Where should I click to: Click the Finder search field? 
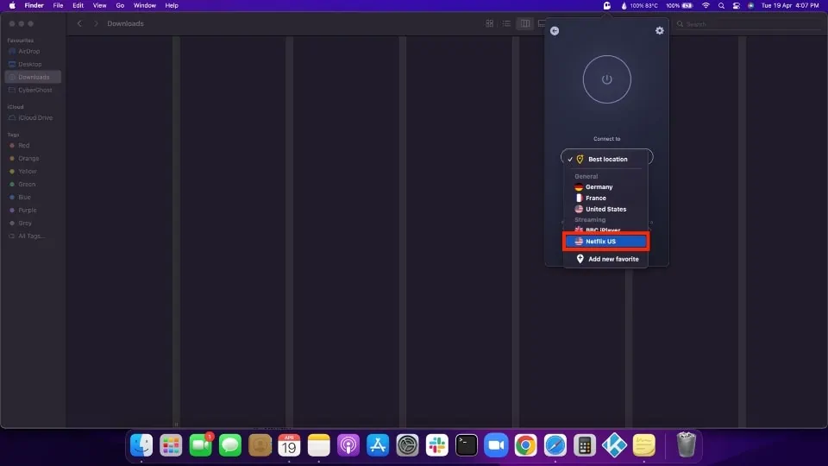pyautogui.click(x=750, y=24)
